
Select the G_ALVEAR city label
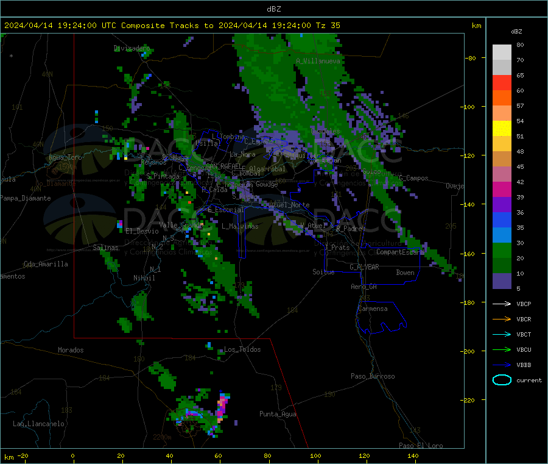pyautogui.click(x=364, y=267)
